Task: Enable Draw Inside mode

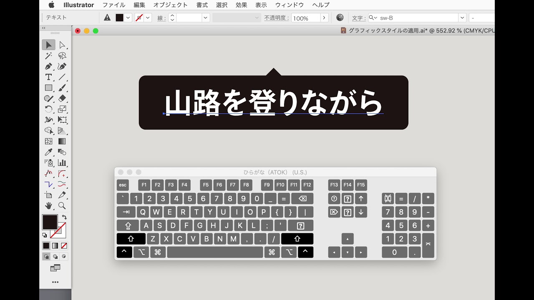Action: pos(64,257)
